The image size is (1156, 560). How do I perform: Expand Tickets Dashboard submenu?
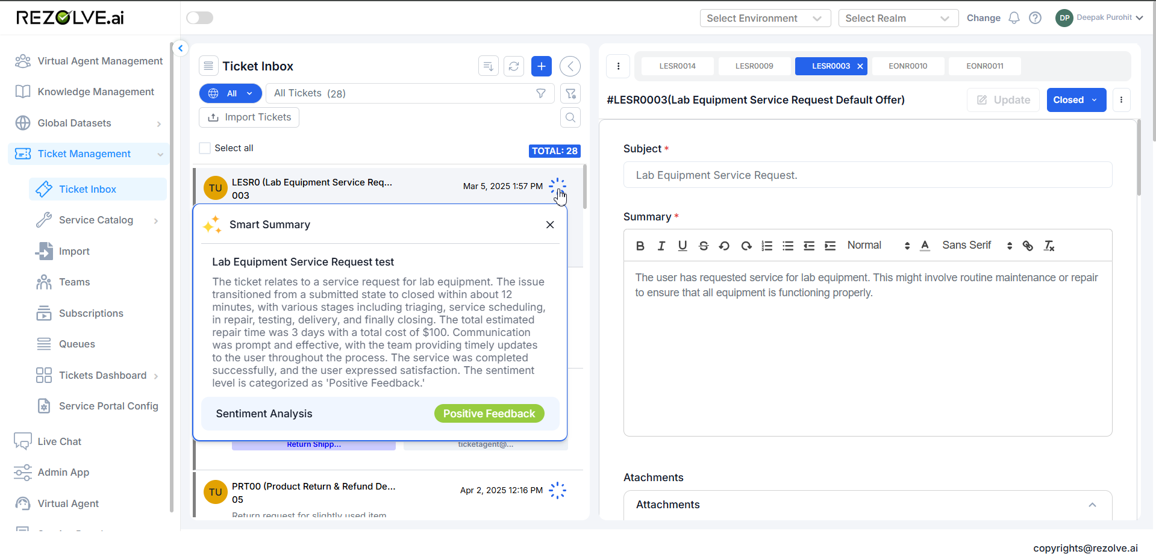(x=156, y=376)
